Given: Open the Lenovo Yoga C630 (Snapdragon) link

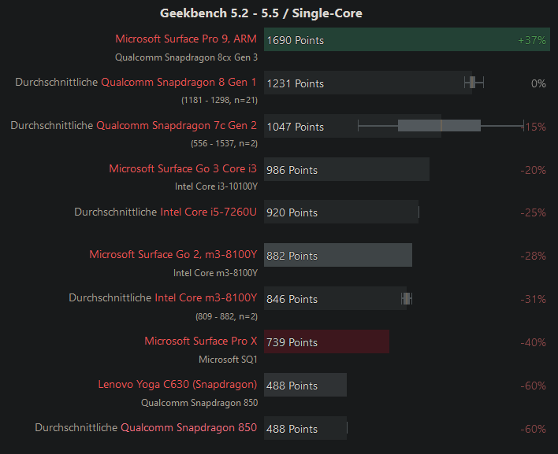Looking at the screenshot, I should coord(177,385).
